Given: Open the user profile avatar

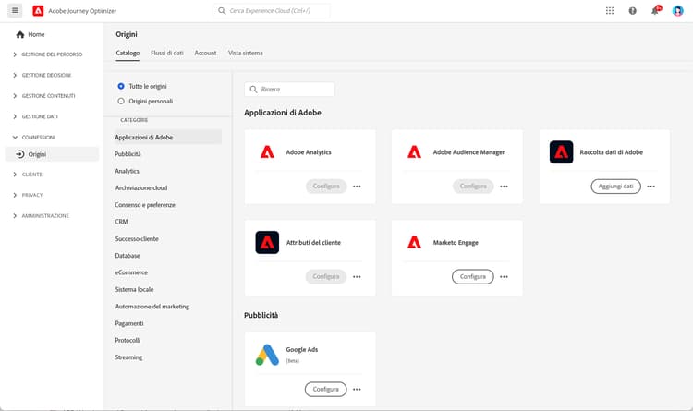Looking at the screenshot, I should tap(677, 10).
